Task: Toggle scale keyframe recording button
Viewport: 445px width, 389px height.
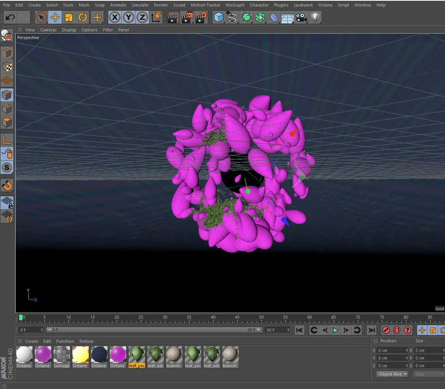Action: pyautogui.click(x=433, y=330)
